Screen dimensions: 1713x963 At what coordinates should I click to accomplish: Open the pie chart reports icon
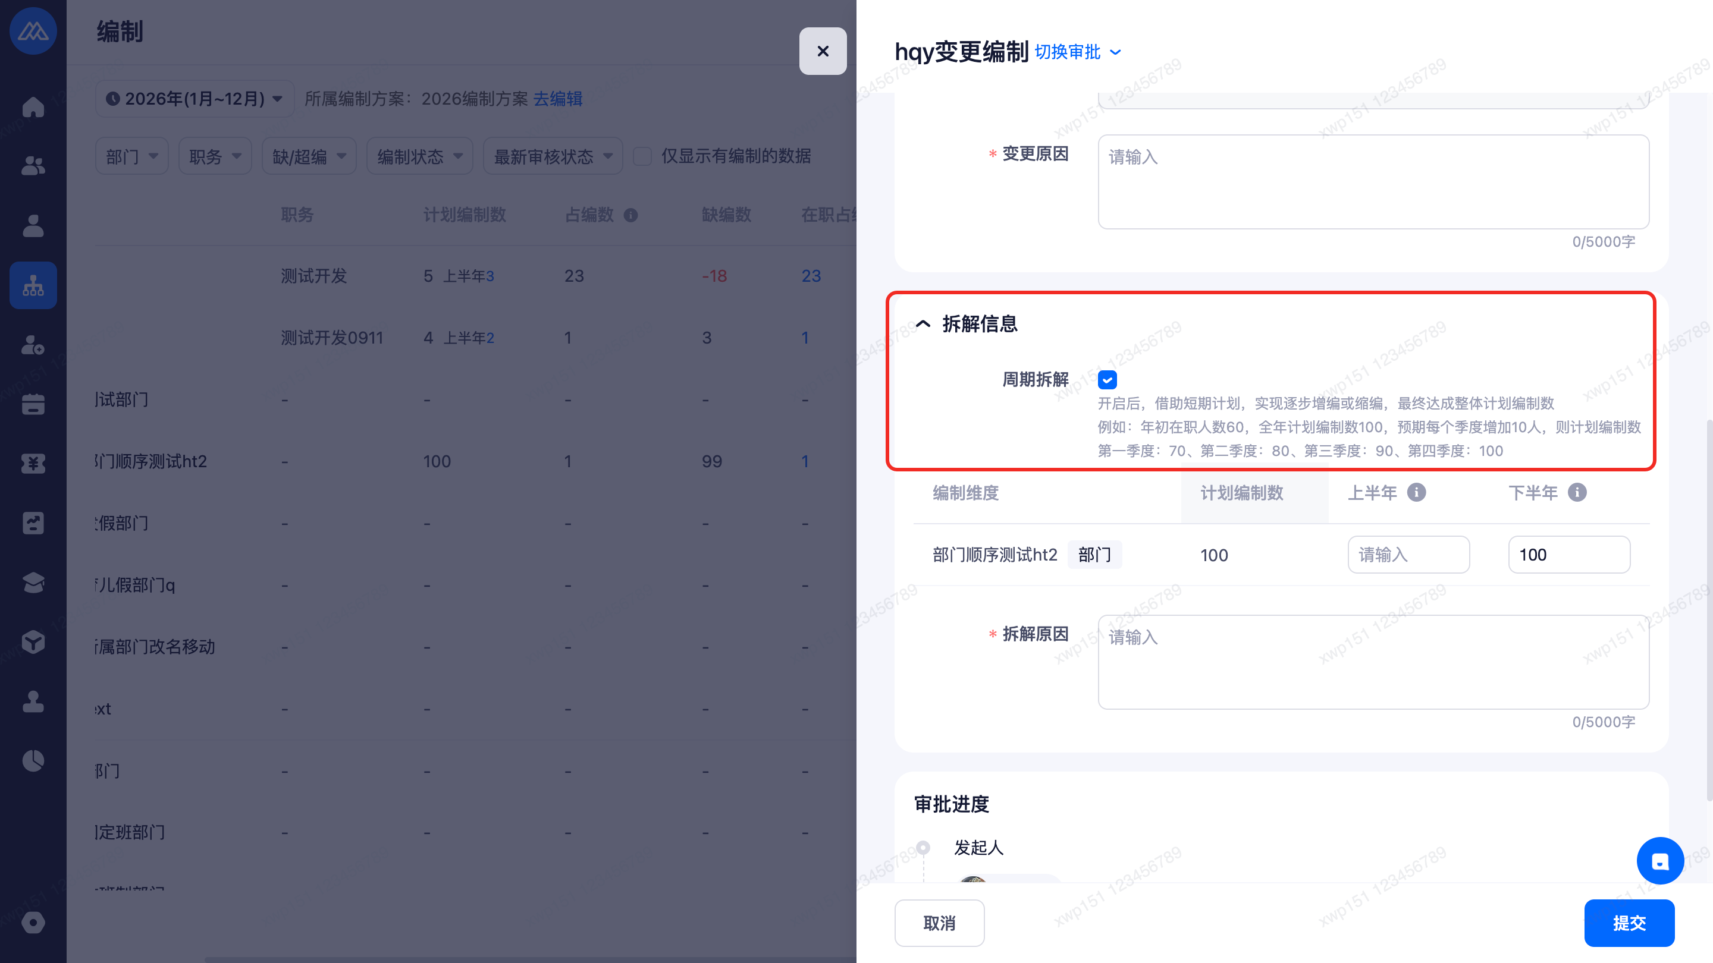[33, 760]
